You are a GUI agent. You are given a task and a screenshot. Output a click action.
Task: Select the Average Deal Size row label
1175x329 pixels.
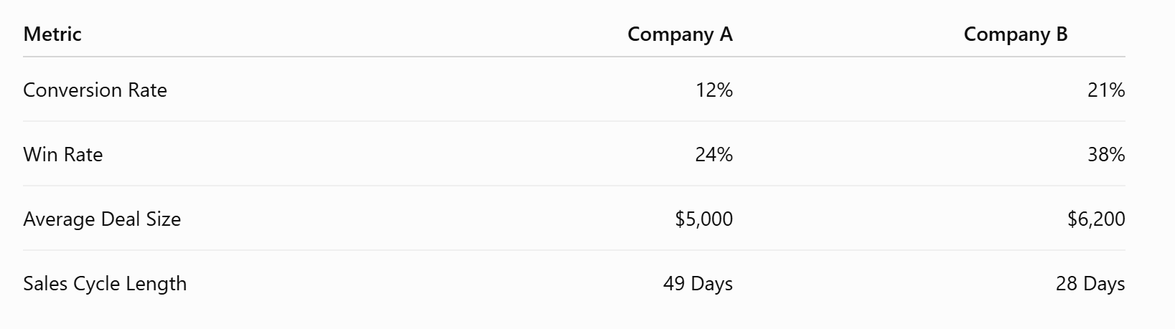point(102,219)
